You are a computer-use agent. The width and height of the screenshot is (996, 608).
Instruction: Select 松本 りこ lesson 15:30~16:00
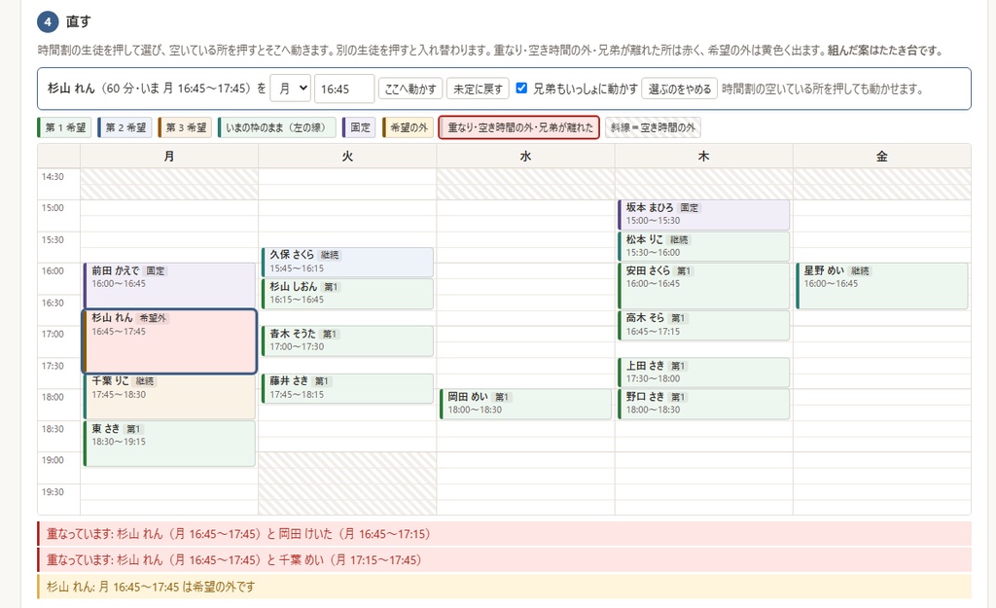[704, 246]
